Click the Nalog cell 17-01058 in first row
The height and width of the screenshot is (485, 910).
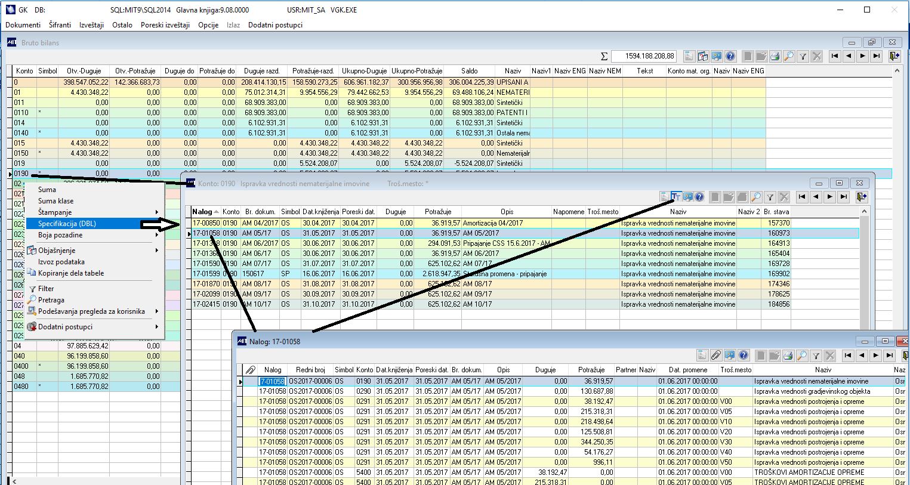[272, 381]
